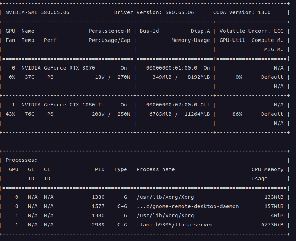Click the 6785MiB memory used value
The image size is (296, 241).
tap(160, 114)
